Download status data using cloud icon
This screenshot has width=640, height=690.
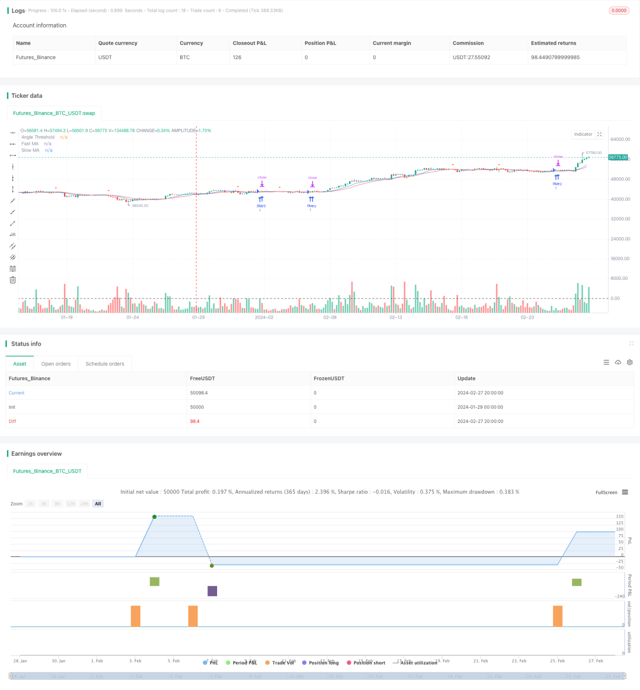click(618, 362)
